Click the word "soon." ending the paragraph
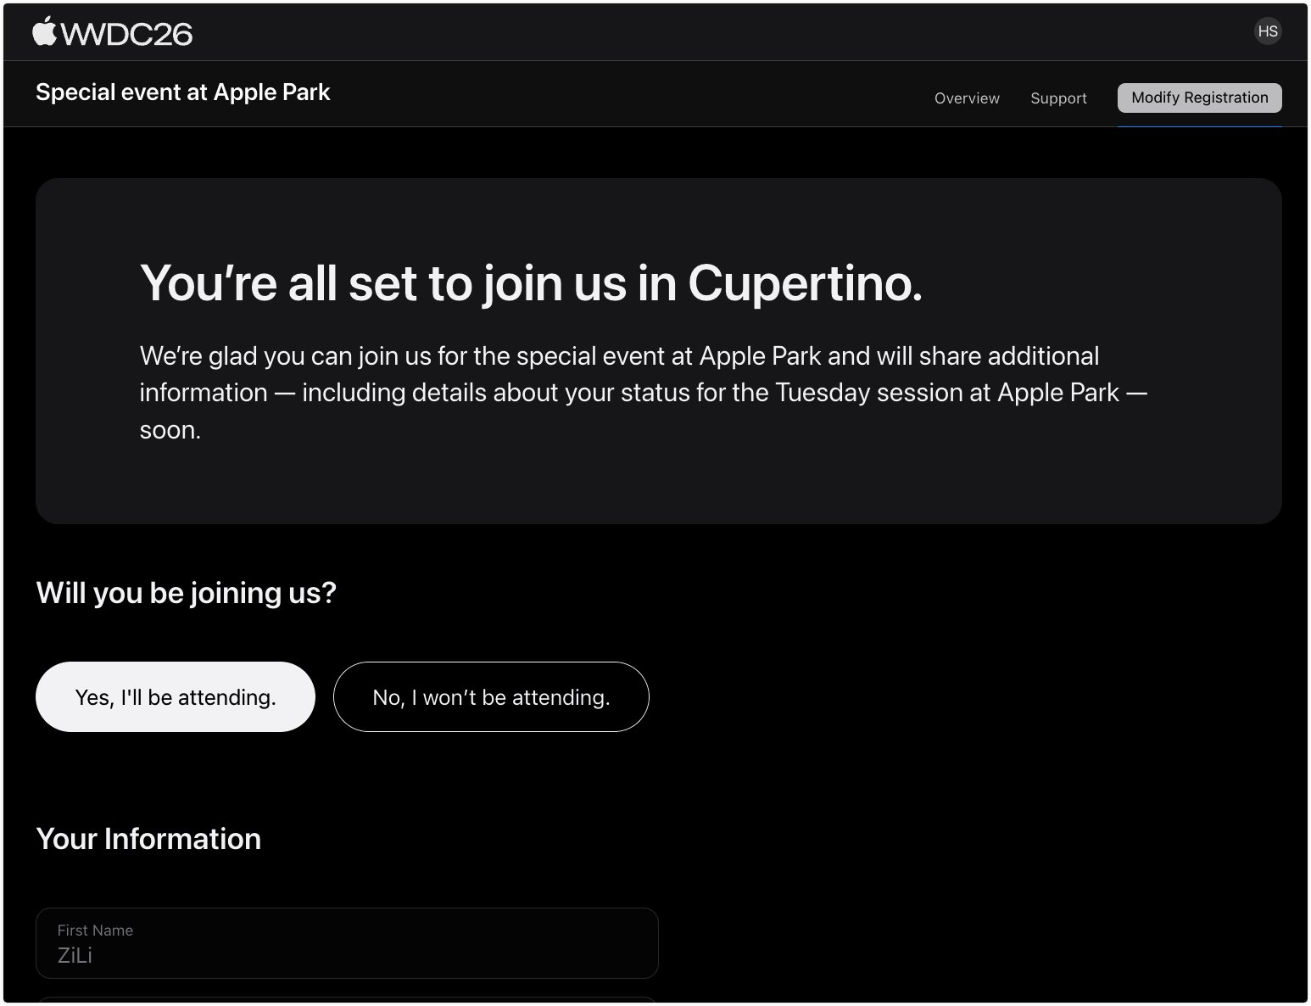This screenshot has height=1006, width=1311. click(x=170, y=430)
